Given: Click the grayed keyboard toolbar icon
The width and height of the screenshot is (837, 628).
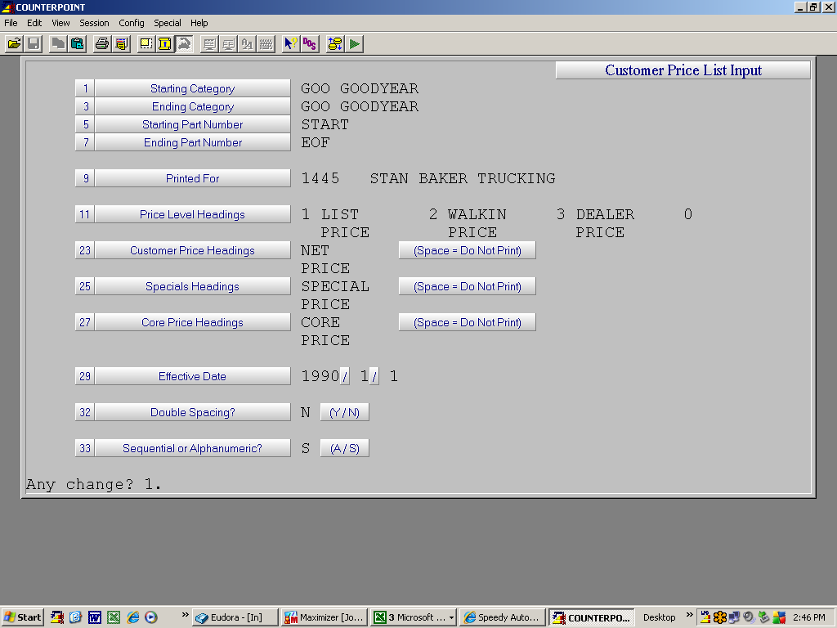Looking at the screenshot, I should (266, 44).
